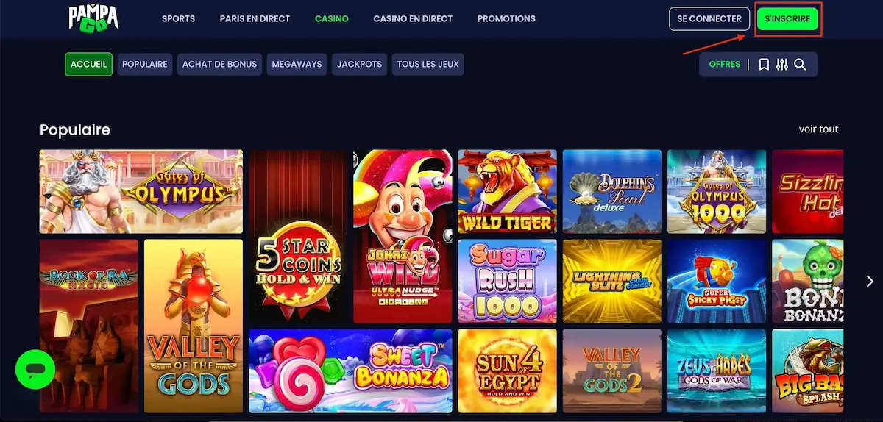Launch the Sweet Bonanza game tile
883x422 pixels.
[350, 371]
